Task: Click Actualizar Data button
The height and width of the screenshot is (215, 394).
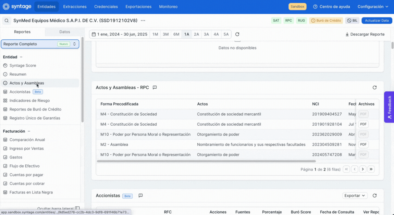Action: click(x=377, y=21)
